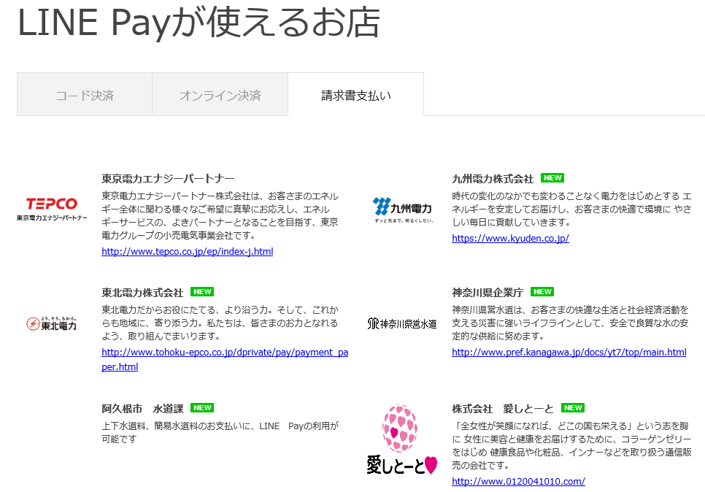Viewport: 705px width, 492px height.
Task: Switch to the オンライン決済 tab
Action: (x=220, y=94)
